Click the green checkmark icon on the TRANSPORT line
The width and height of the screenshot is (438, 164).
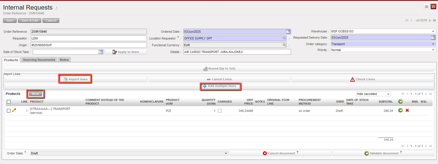(400, 110)
